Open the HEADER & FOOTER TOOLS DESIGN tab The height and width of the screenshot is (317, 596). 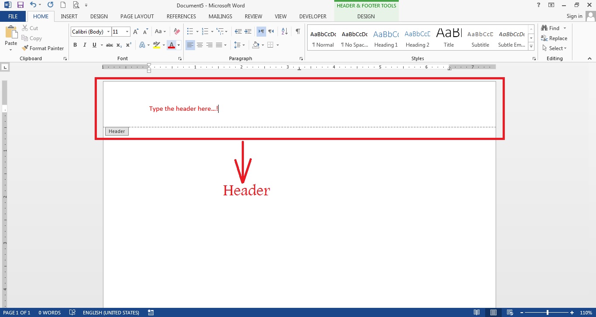click(x=366, y=16)
